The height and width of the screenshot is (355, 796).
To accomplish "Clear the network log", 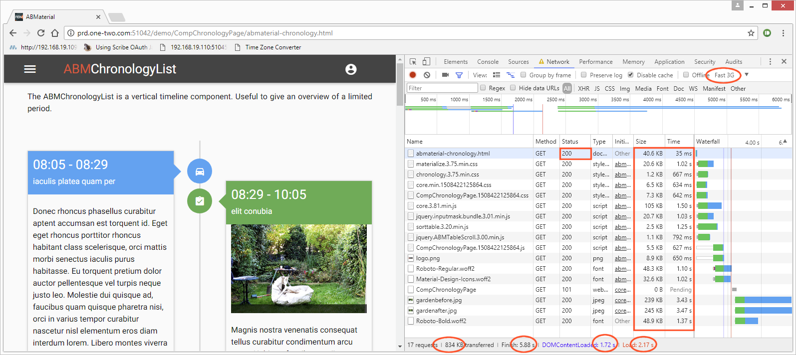I will tap(427, 75).
